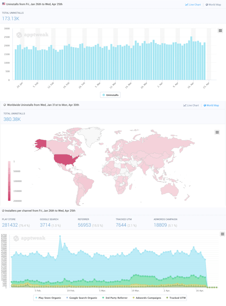Toggle Tracked UTM legend entry
The height and width of the screenshot is (306, 226).
click(176, 298)
